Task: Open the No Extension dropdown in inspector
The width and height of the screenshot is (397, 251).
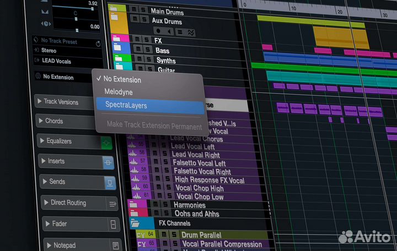Action: point(60,77)
